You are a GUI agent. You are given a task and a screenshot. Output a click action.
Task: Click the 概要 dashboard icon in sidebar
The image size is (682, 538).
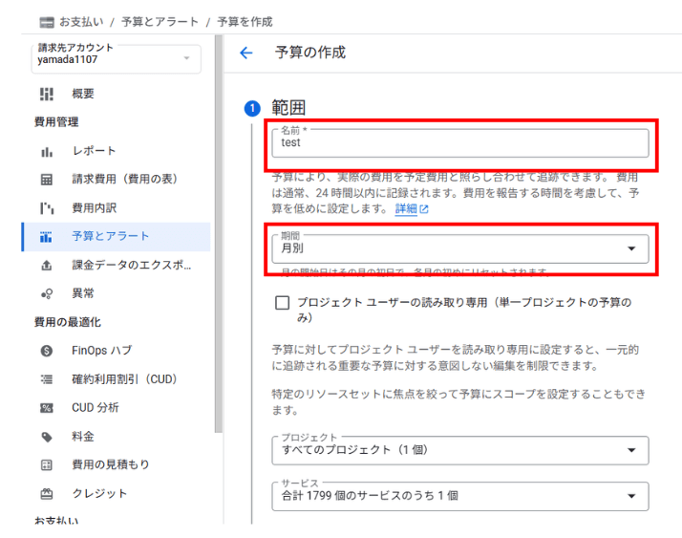(46, 94)
